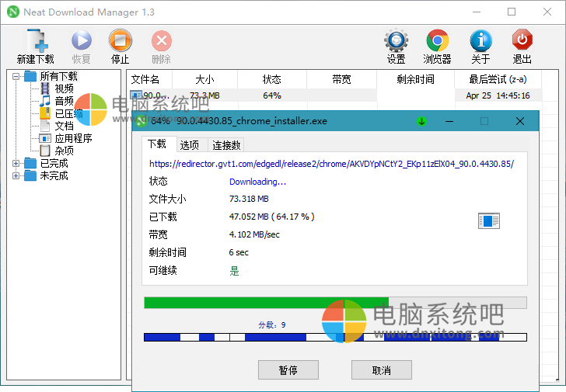Sort by 带宽 column header
This screenshot has width=566, height=392.
pos(341,79)
